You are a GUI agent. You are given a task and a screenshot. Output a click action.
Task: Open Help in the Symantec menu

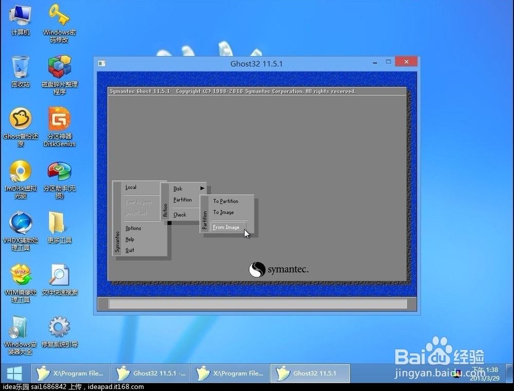tap(130, 239)
